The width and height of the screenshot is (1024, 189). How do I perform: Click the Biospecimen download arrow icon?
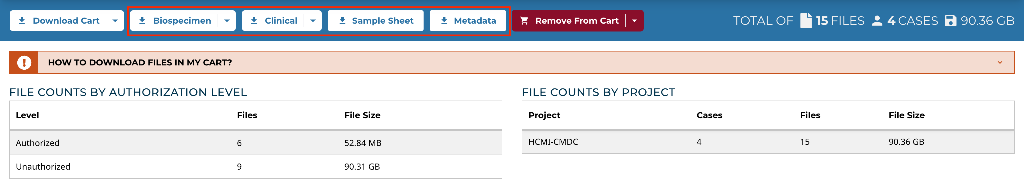(x=142, y=21)
